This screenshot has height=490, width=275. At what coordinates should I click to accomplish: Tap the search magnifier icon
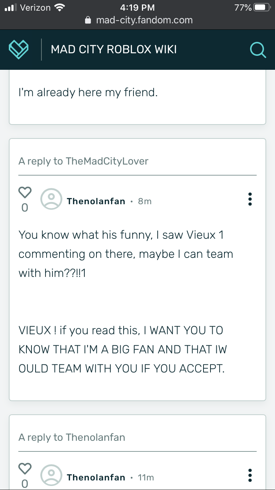click(258, 50)
